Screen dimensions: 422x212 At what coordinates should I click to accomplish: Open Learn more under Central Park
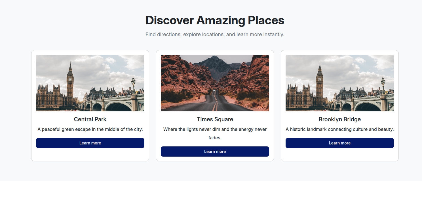click(x=90, y=143)
